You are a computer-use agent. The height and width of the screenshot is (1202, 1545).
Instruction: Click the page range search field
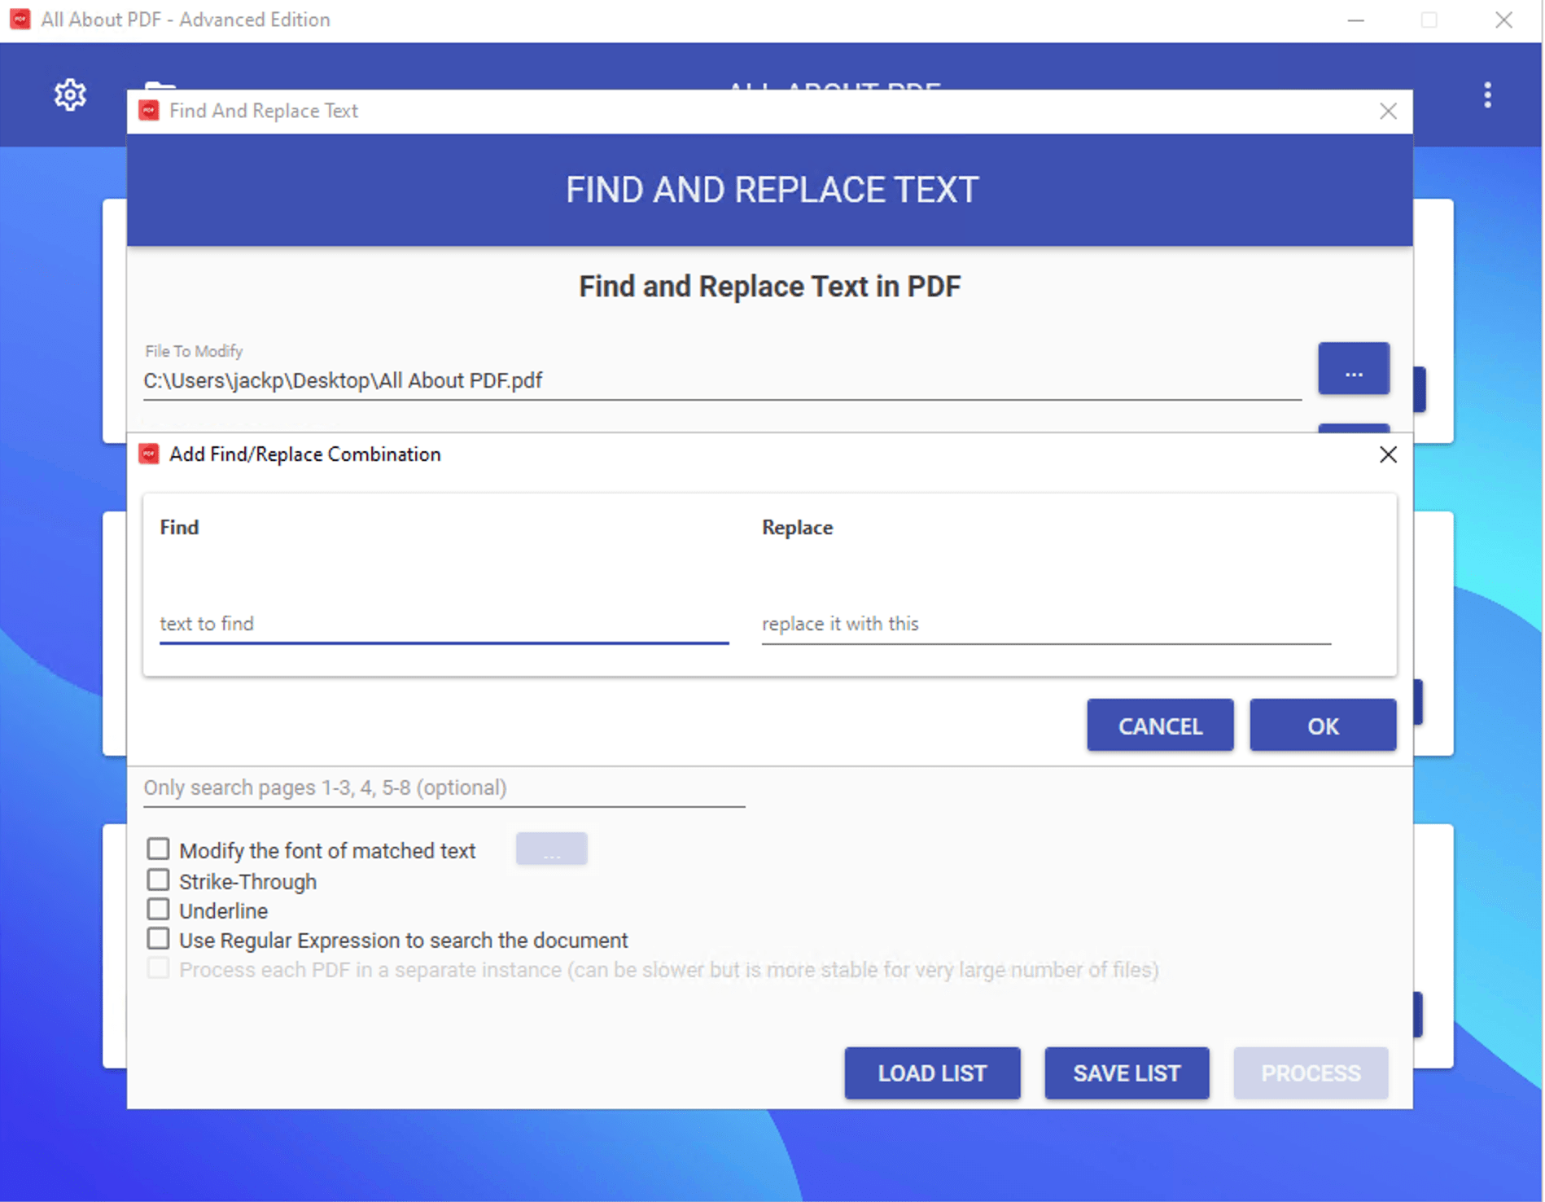tap(444, 788)
